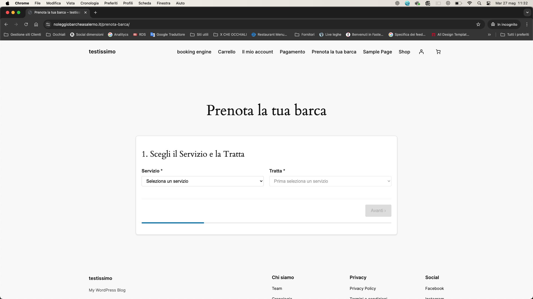The width and height of the screenshot is (533, 299).
Task: Click the blue step progress bar
Action: coord(173,223)
